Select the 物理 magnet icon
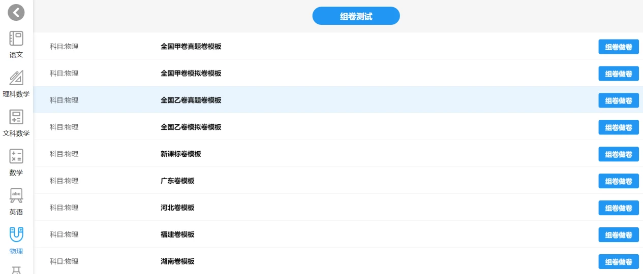Screen dimensions: 643x274 16,234
